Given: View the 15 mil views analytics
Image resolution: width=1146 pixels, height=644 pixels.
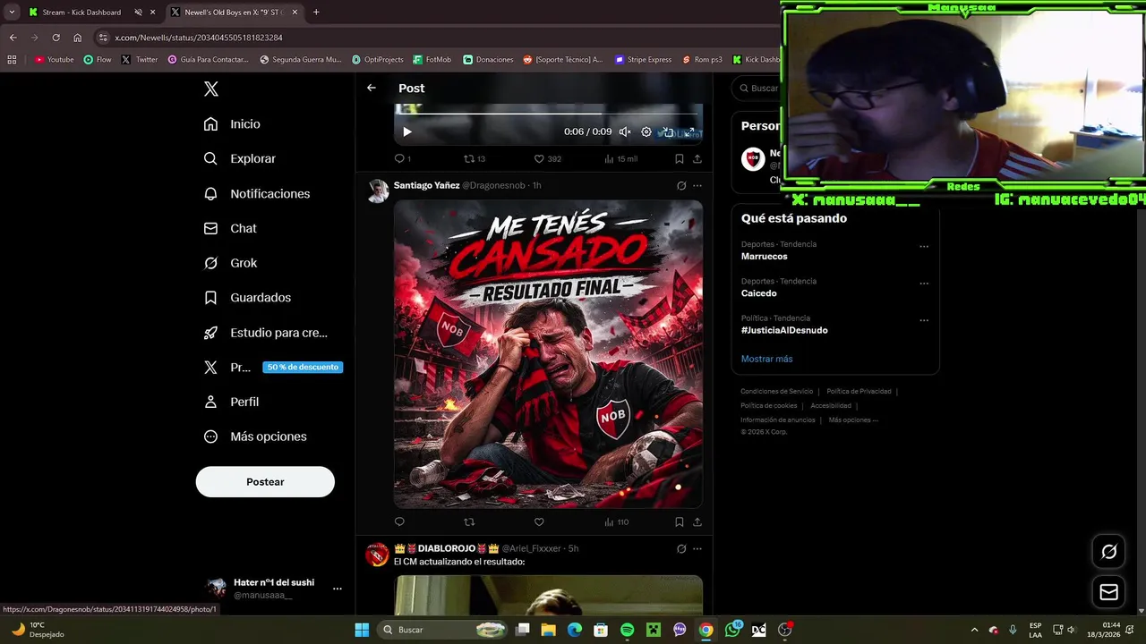Looking at the screenshot, I should click(x=620, y=158).
